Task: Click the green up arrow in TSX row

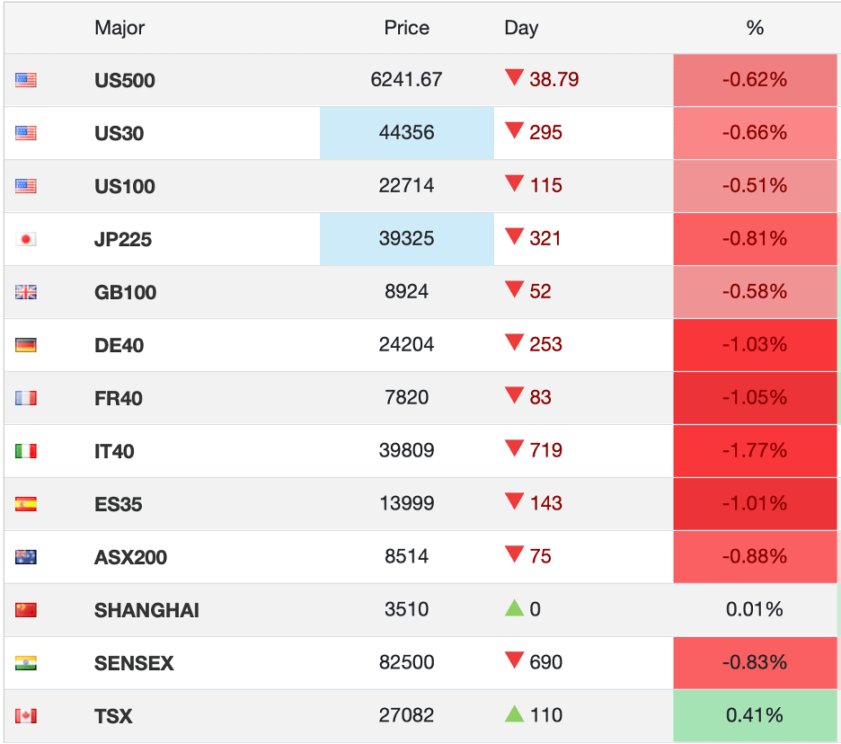Action: point(514,714)
